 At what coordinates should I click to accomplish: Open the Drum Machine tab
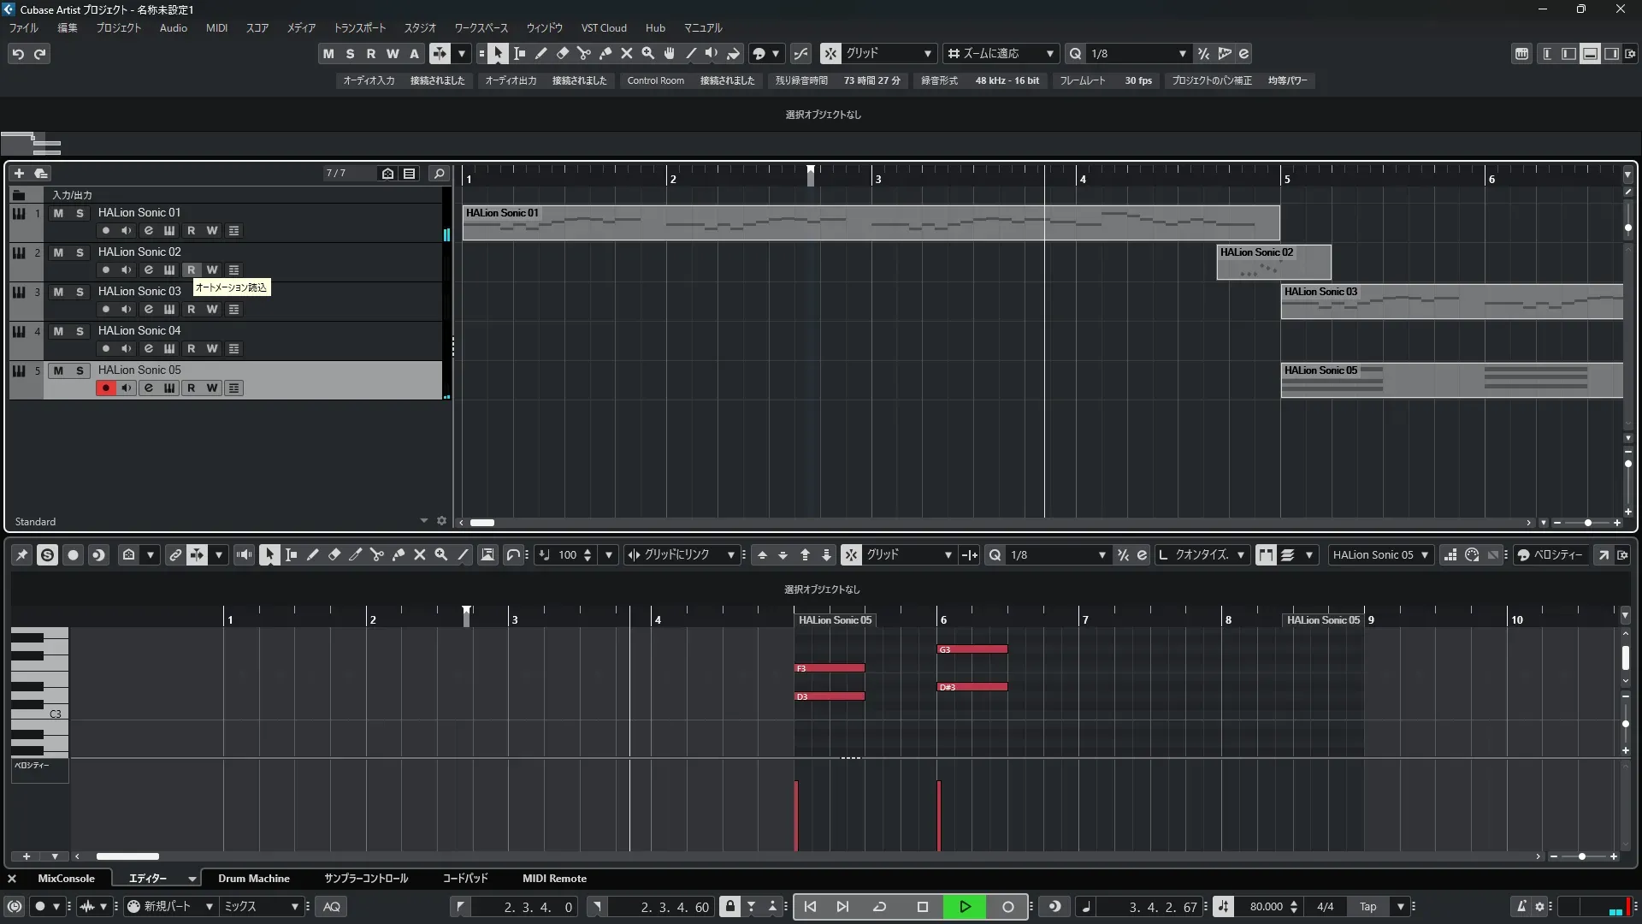(x=253, y=878)
